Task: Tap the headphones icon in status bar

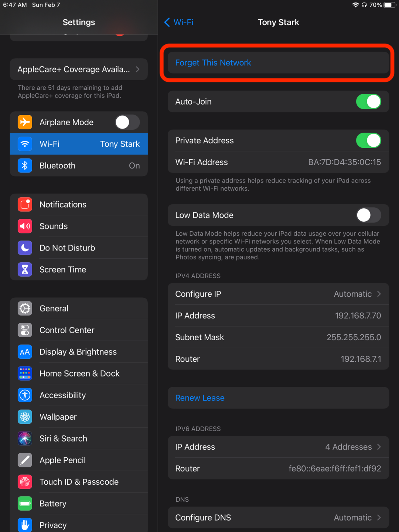Action: (364, 5)
